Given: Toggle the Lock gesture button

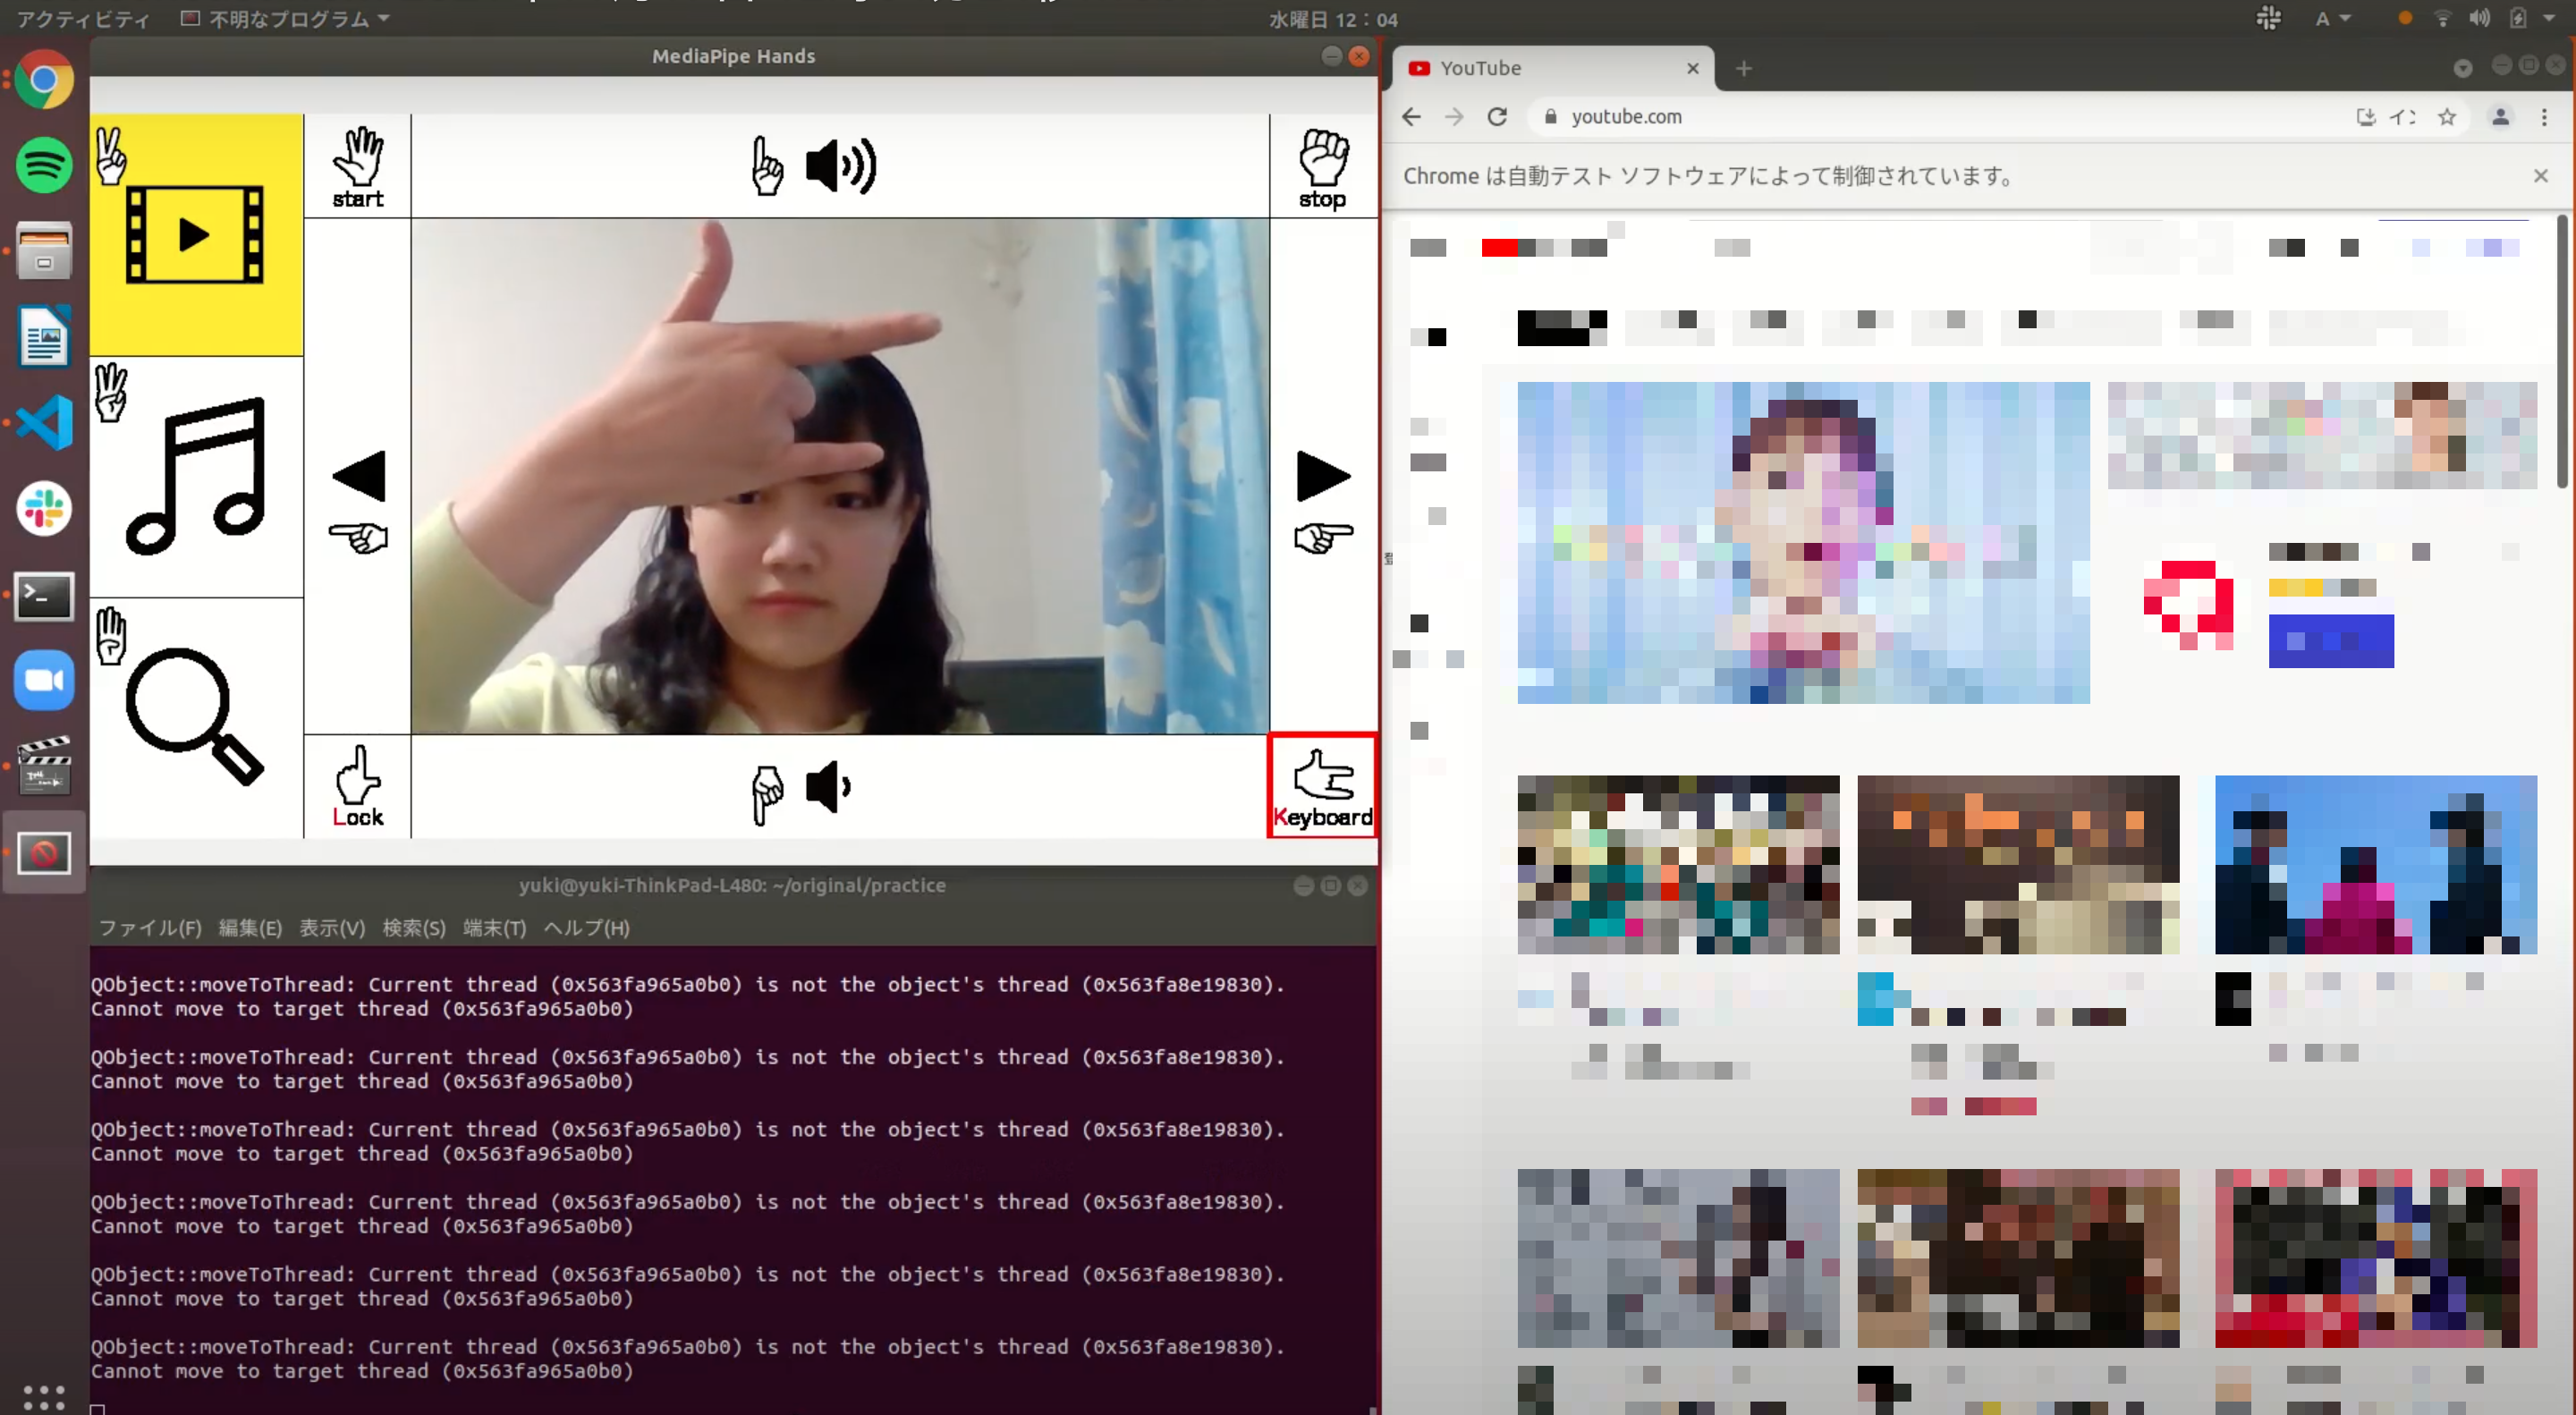Looking at the screenshot, I should 357,786.
